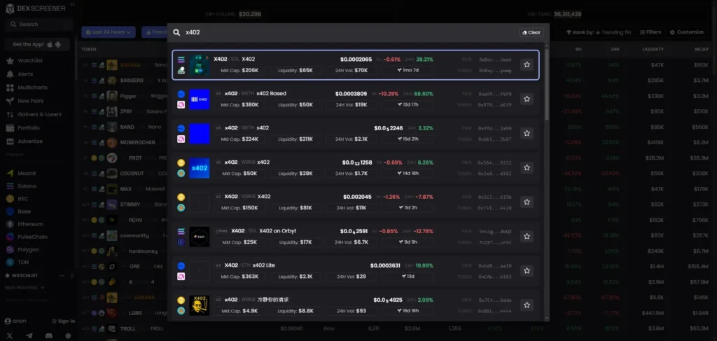Click the settings icon beside Discord

(x=68, y=335)
